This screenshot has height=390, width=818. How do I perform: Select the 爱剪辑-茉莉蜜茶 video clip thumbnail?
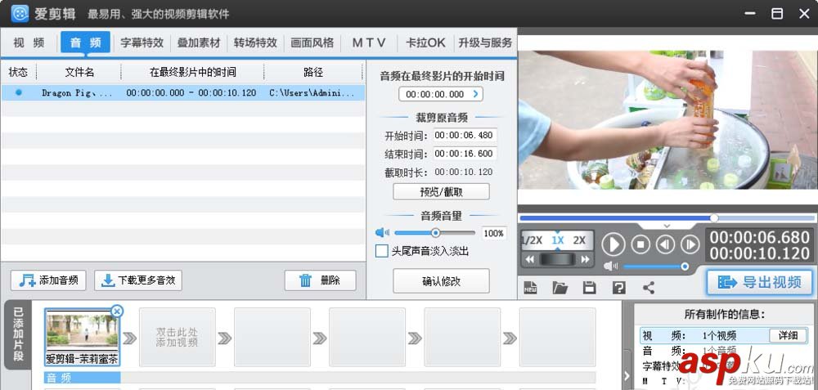pos(82,337)
